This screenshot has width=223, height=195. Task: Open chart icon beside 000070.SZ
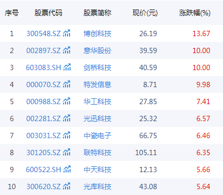click(67, 84)
